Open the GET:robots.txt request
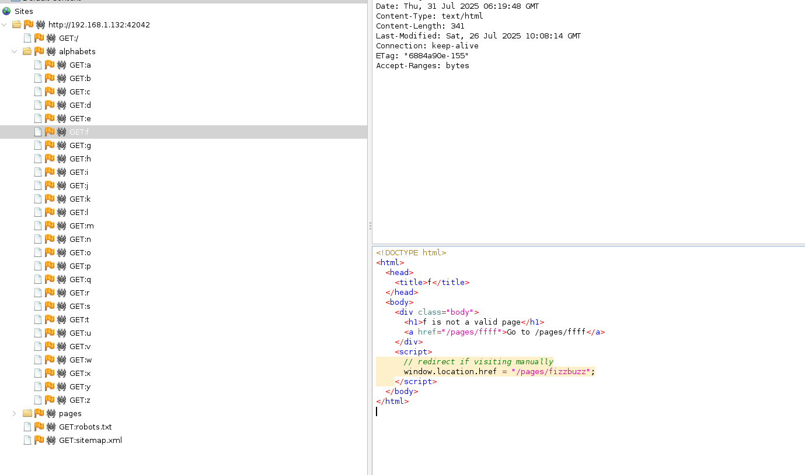The image size is (805, 475). coord(85,427)
